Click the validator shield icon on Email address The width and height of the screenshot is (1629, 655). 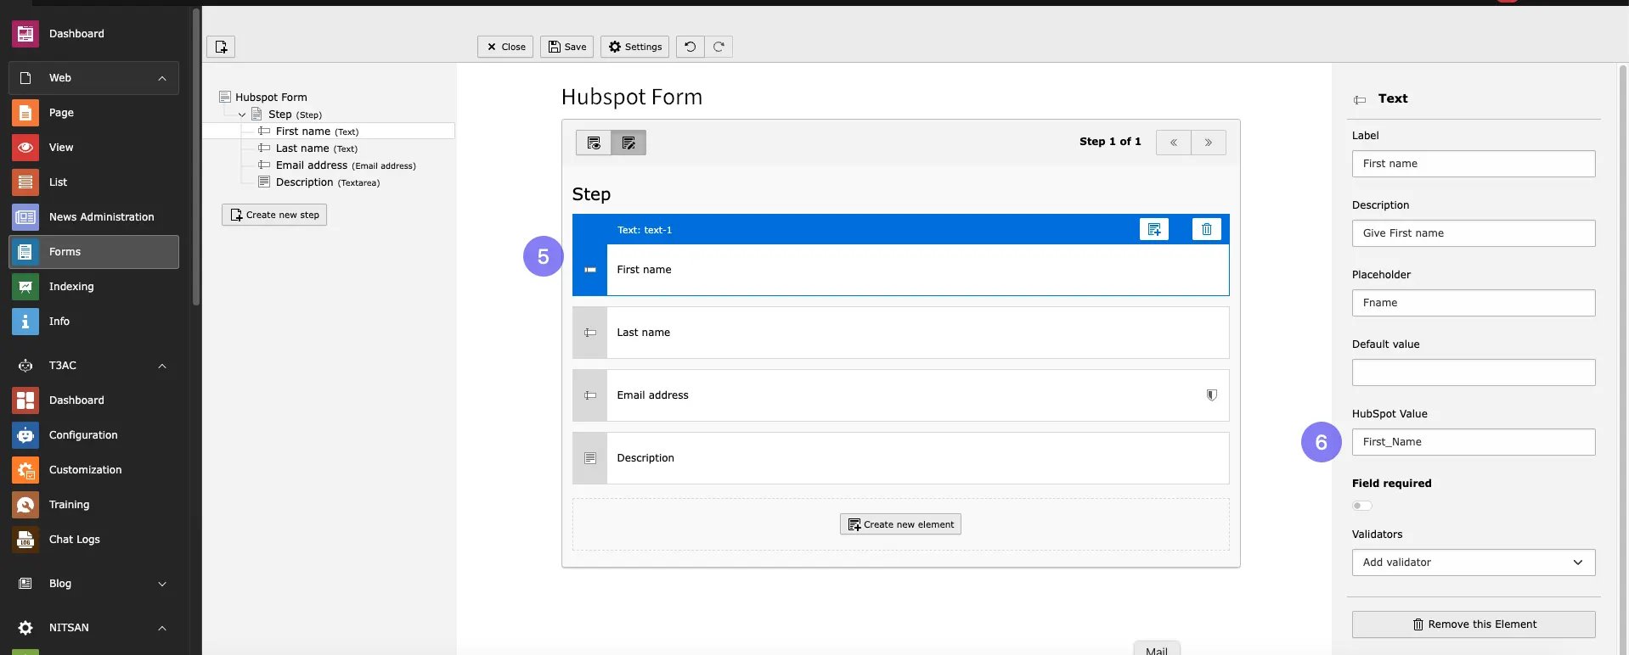tap(1212, 395)
